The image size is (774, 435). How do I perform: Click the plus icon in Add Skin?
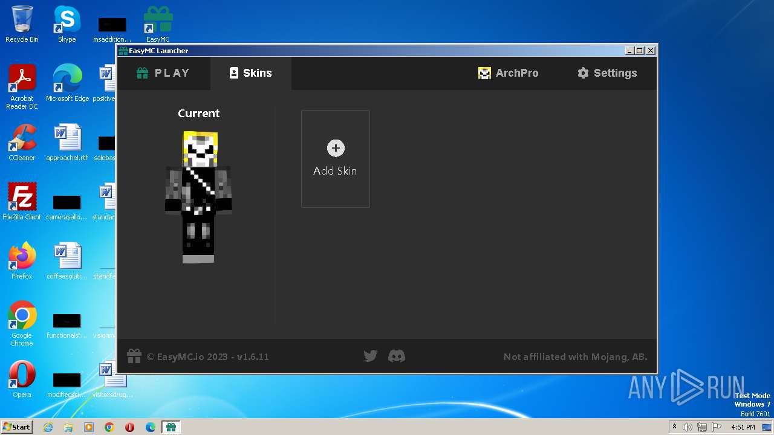[x=336, y=148]
